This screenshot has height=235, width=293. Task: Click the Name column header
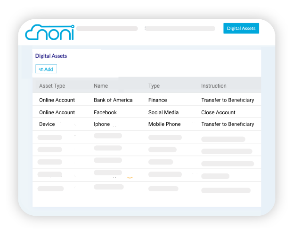[101, 86]
